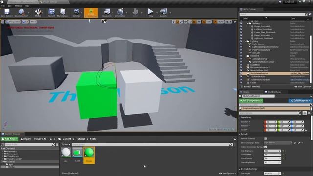313x176 pixels.
Task: Maximize or restore the viewport
Action: (x=235, y=22)
